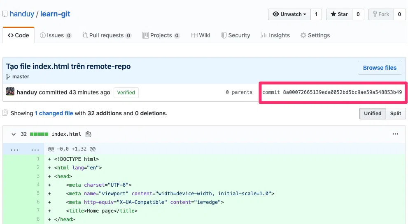Click the star icon in Star button

click(x=333, y=14)
